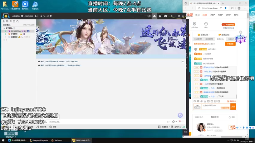Collapse the 水泊梁山 channel tree node
Screen dimensions: 255x143
coord(4,28)
